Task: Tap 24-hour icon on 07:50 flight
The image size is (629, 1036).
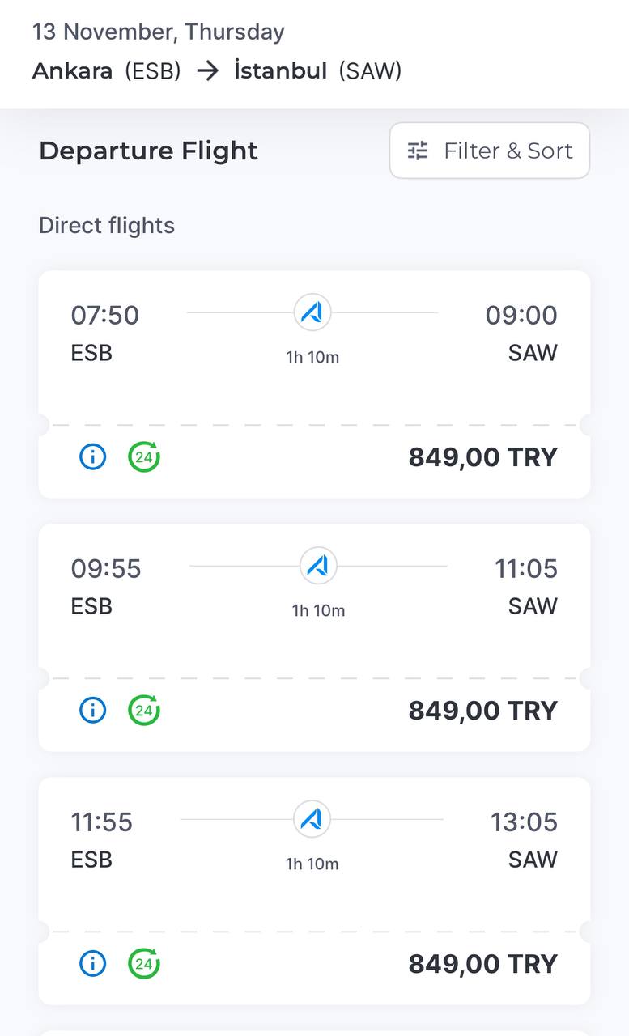Action: pyautogui.click(x=144, y=457)
